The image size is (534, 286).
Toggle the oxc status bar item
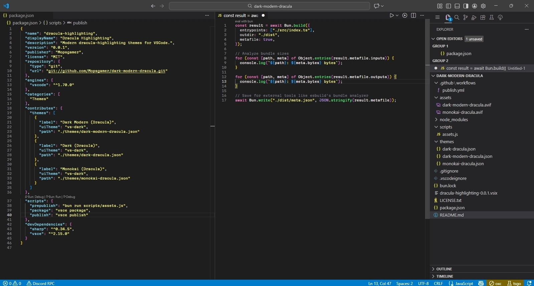click(x=495, y=283)
